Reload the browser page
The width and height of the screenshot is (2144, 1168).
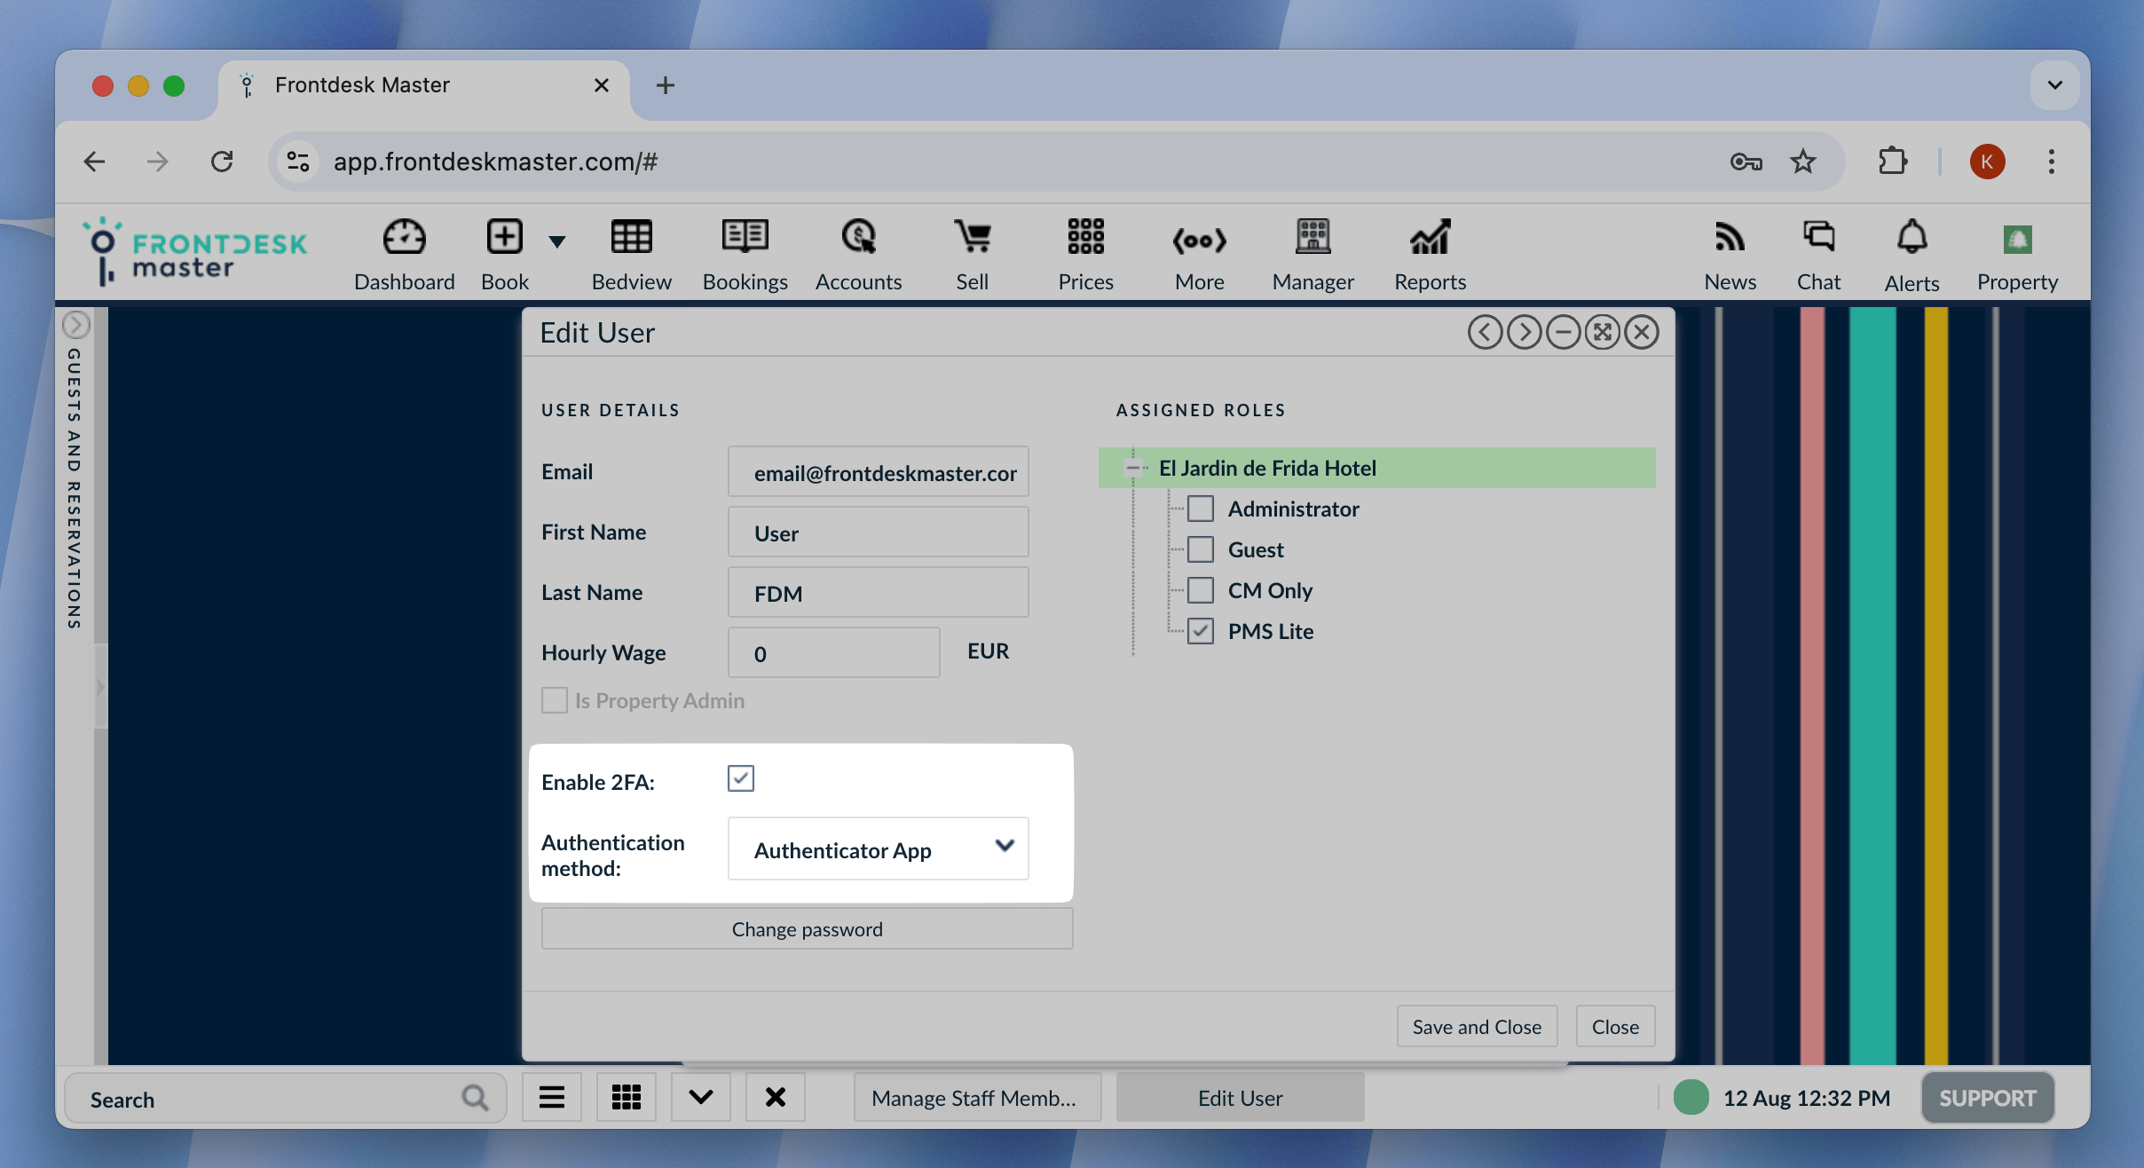(222, 162)
